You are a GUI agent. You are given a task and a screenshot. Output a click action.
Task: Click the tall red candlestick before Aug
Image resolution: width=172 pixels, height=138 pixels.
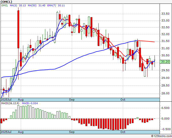point(18,29)
